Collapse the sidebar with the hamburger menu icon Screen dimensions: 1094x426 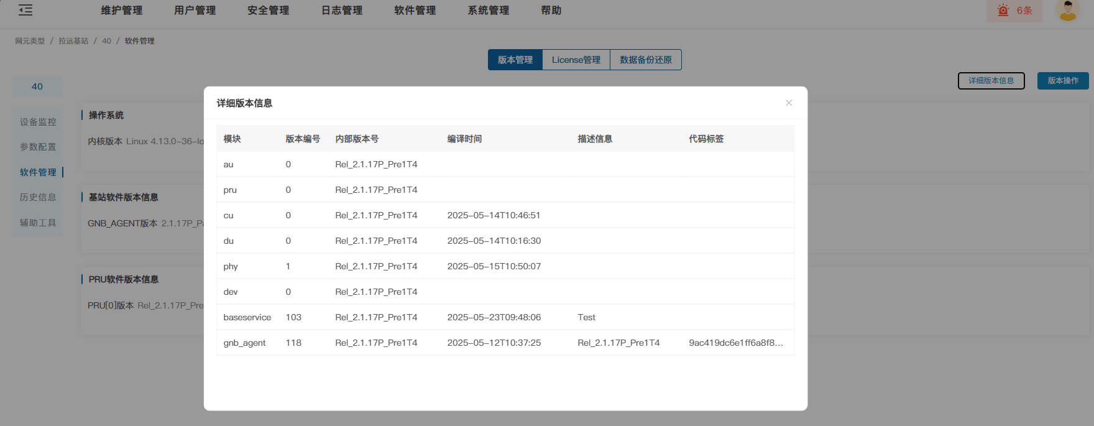point(25,10)
